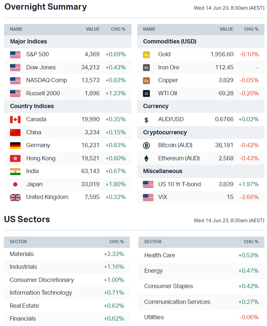The image size is (267, 326).
Task: Click the Copper Cu icon
Action: (146, 81)
